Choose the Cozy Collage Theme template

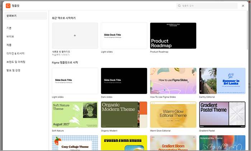point(75,143)
